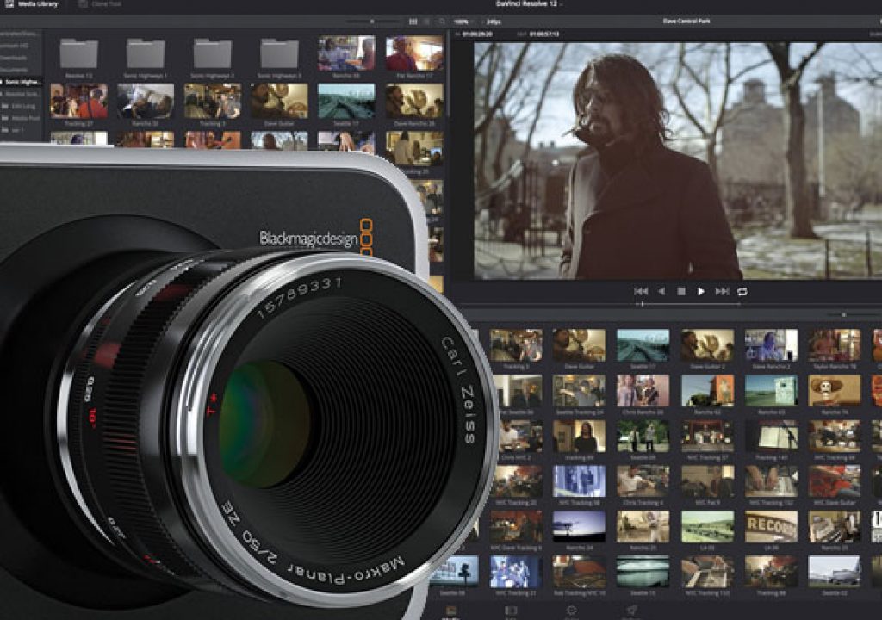The image size is (882, 620).
Task: Open the Sonic Highways 2 folder
Action: pos(213,59)
